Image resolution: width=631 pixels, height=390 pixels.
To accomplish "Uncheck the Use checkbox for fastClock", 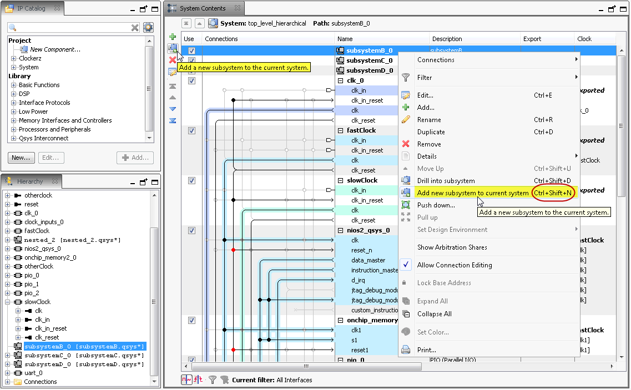I will click(x=191, y=131).
